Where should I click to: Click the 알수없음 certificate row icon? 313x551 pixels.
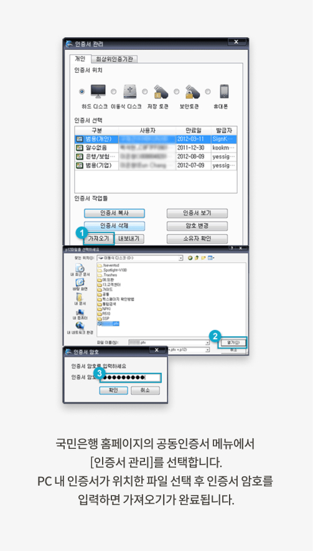click(x=80, y=148)
